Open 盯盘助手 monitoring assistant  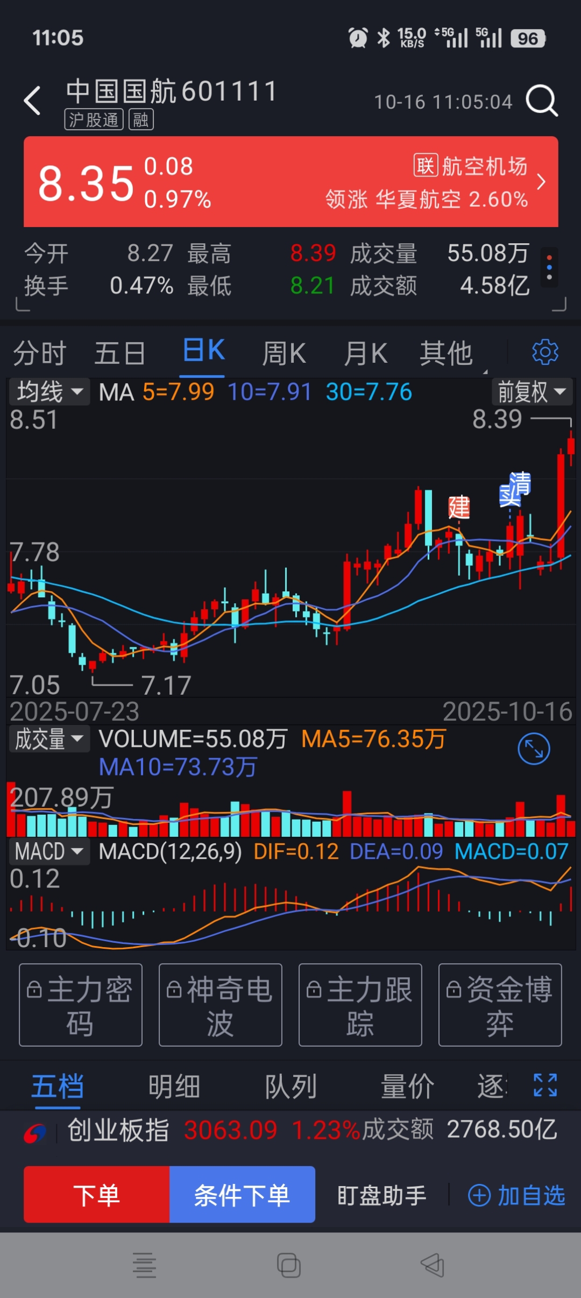click(x=381, y=1195)
